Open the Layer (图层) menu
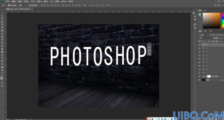Screen dimensions: 224x120 26,1
